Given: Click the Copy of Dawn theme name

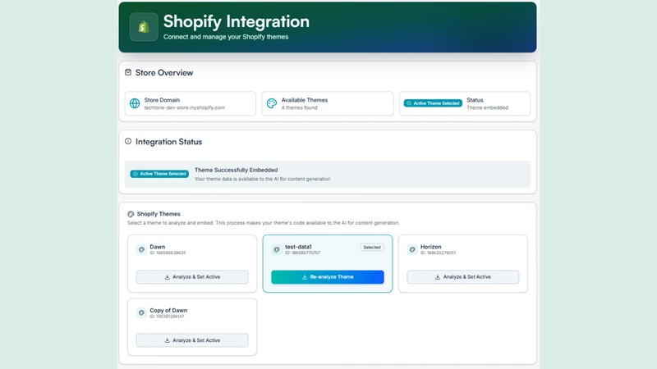Looking at the screenshot, I should pyautogui.click(x=168, y=311).
